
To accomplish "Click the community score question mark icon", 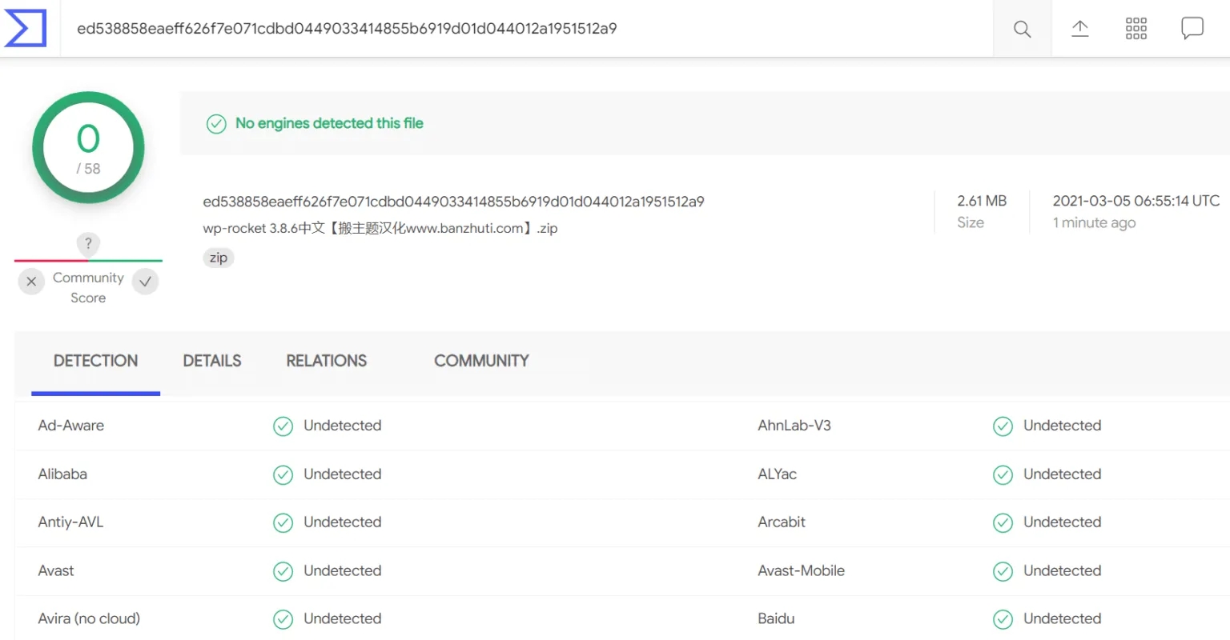I will tap(88, 243).
